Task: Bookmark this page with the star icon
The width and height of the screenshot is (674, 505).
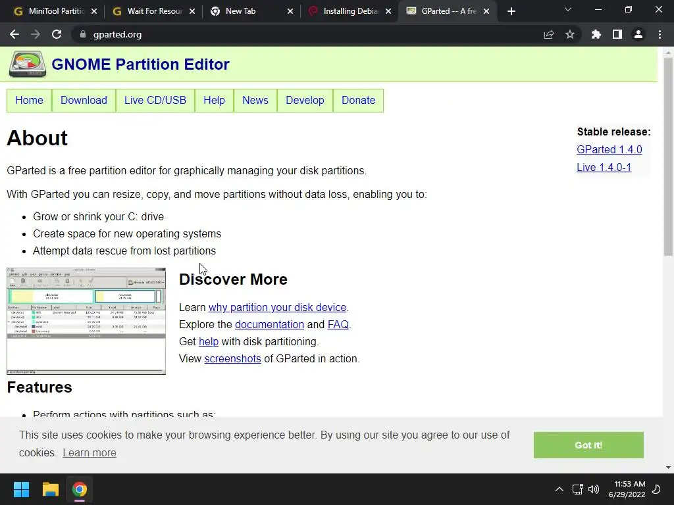Action: point(570,34)
